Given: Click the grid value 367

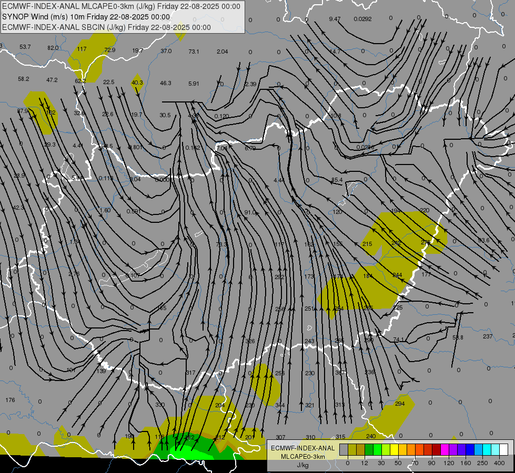Looking at the screenshot, I should click(x=340, y=373).
